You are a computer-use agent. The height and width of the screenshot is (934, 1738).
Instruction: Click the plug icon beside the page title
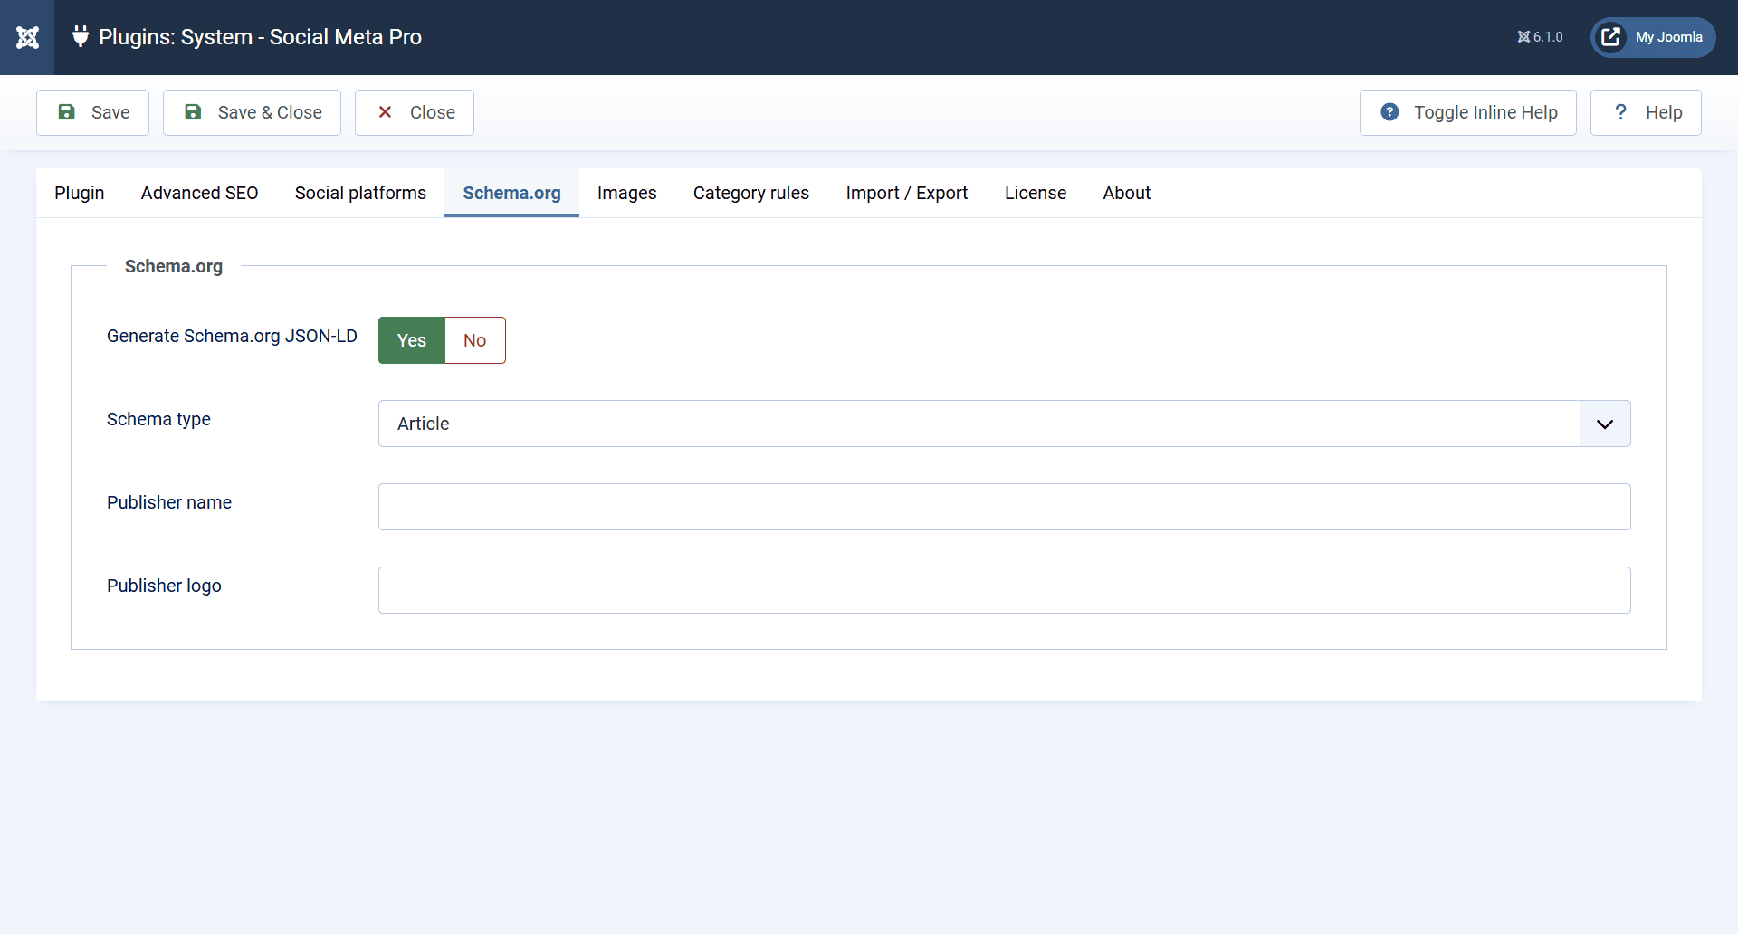(80, 37)
